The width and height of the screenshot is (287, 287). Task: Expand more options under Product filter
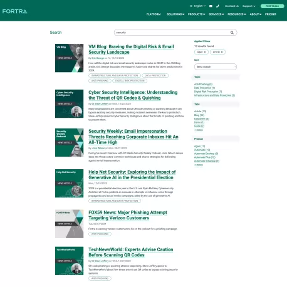(x=199, y=165)
